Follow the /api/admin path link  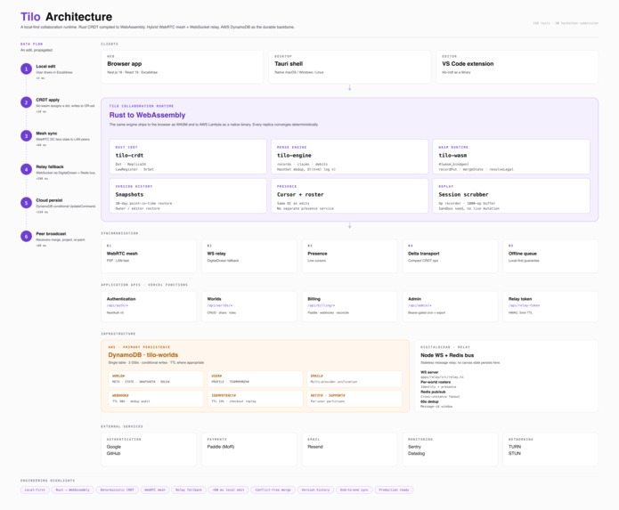coord(419,305)
